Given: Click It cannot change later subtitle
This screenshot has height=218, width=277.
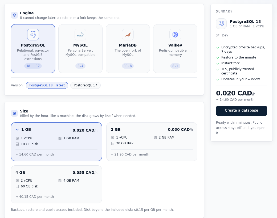Looking at the screenshot, I should [70, 18].
